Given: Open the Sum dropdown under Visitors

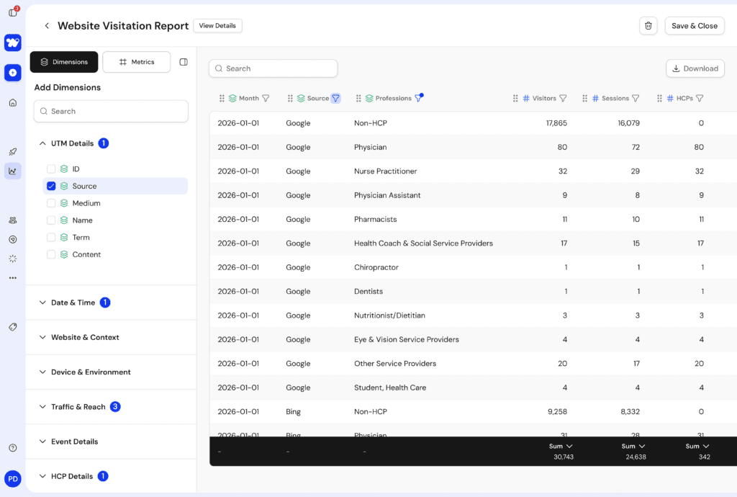Looking at the screenshot, I should pyautogui.click(x=561, y=447).
